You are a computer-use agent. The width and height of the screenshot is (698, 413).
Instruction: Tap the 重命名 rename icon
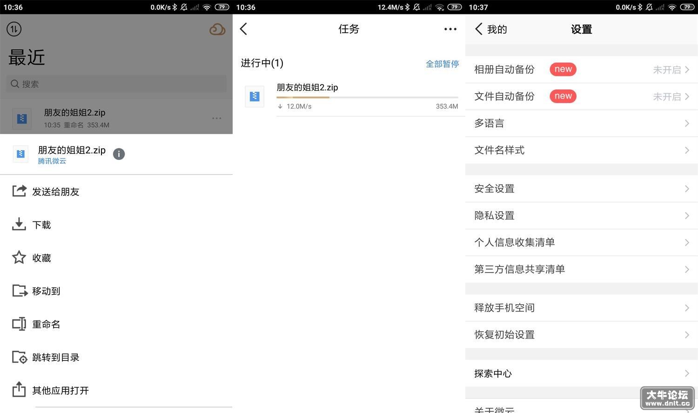[x=19, y=324]
